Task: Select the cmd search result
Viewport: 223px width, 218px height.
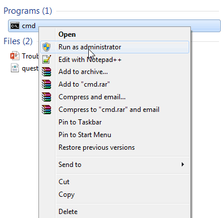Action: [x=114, y=26]
